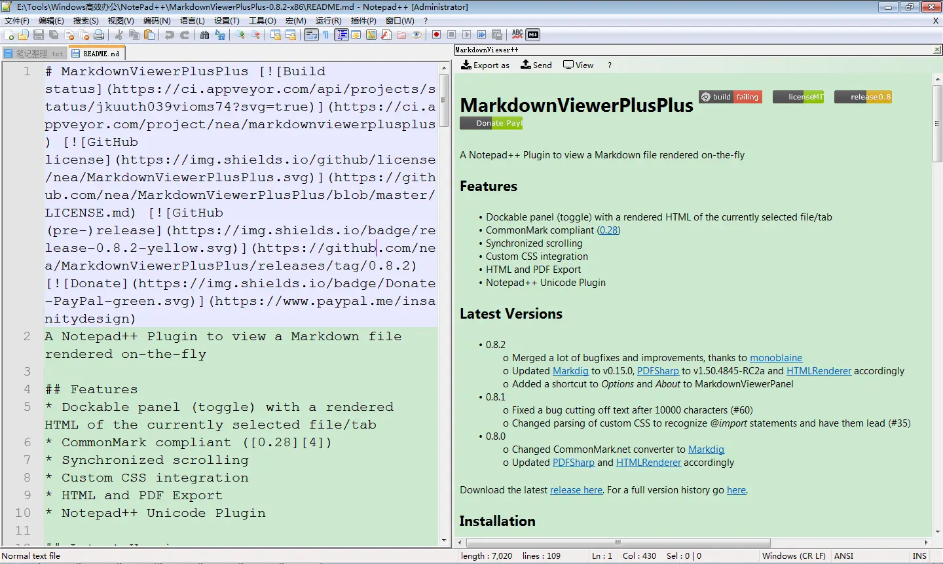Close the MarkdownViewer++ panel

point(937,50)
